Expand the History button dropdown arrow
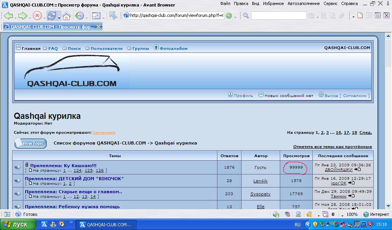 (87, 17)
